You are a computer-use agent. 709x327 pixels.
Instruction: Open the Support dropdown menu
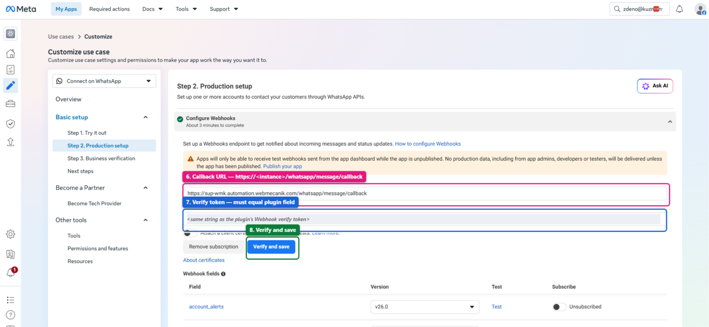tap(223, 9)
